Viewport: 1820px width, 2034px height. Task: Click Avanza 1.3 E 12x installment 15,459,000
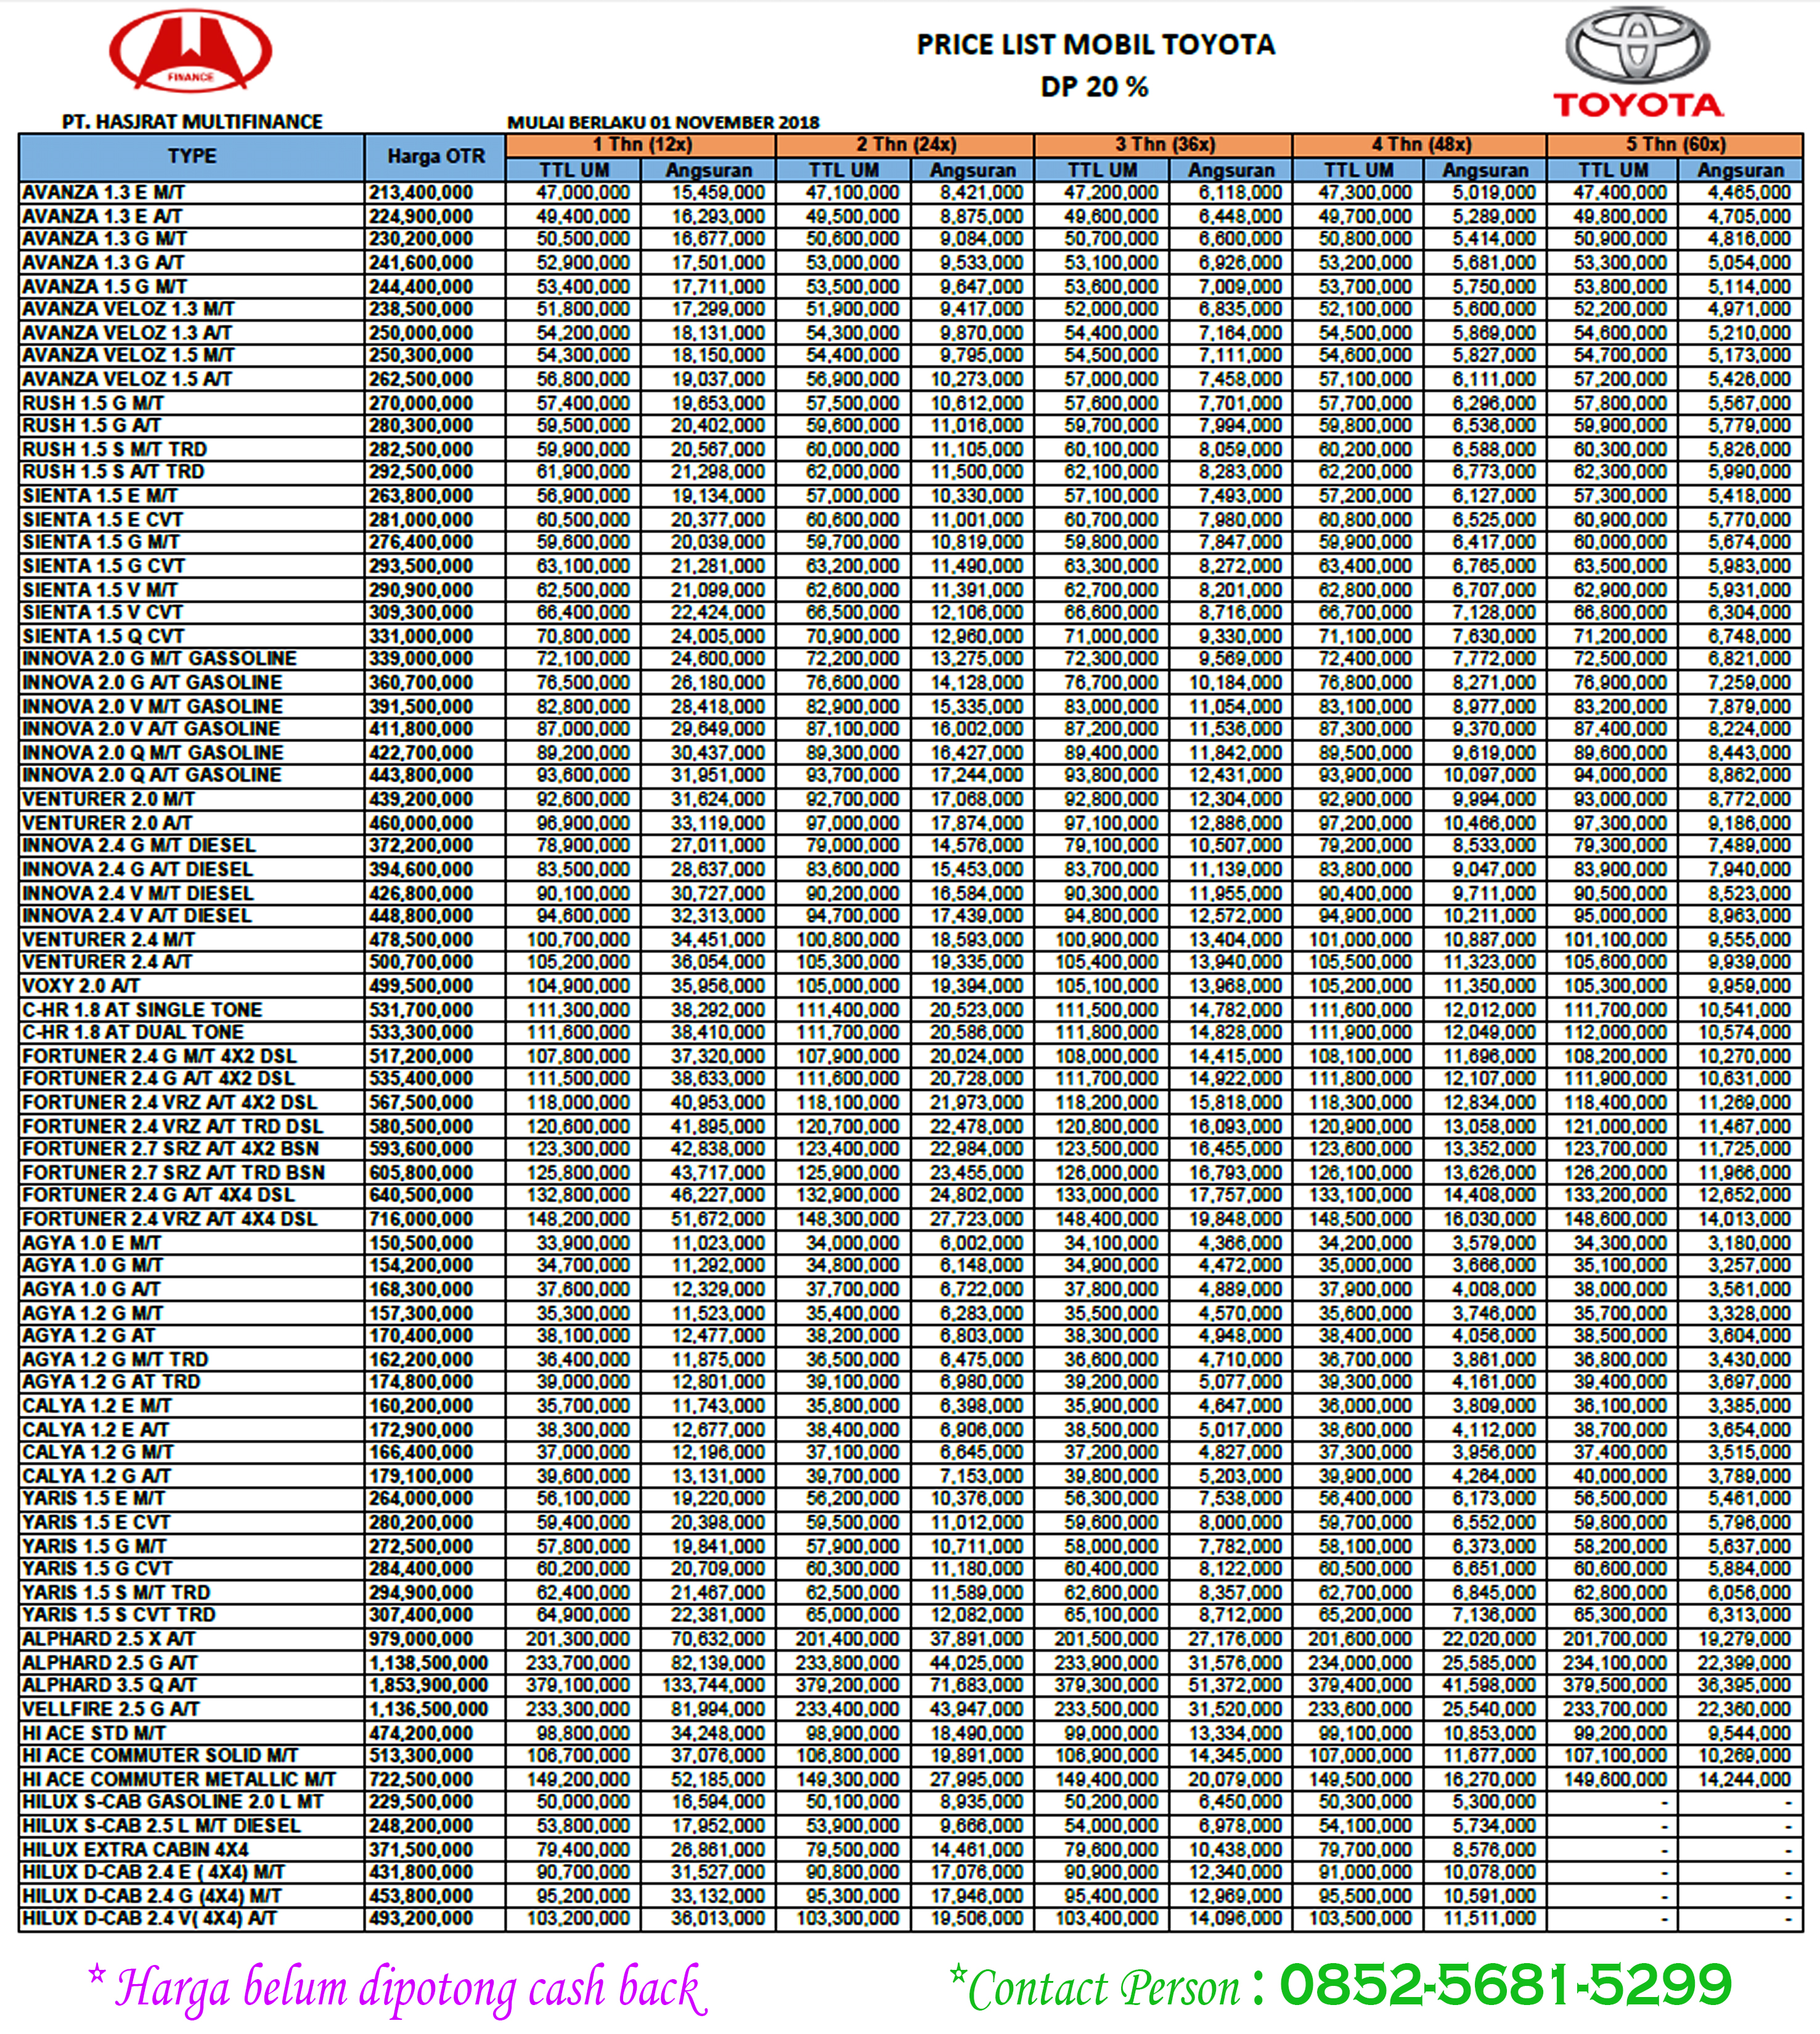coord(717,192)
